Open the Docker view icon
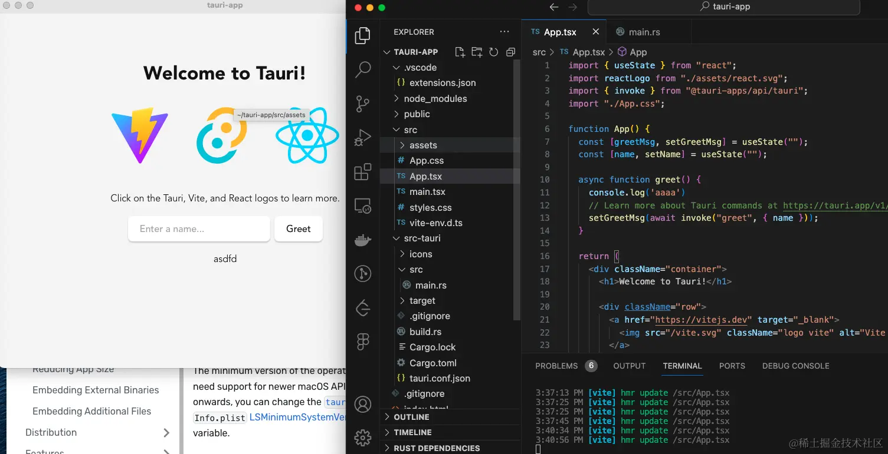 point(362,240)
